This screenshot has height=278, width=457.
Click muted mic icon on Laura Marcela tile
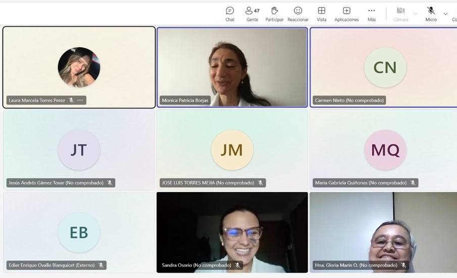click(71, 101)
